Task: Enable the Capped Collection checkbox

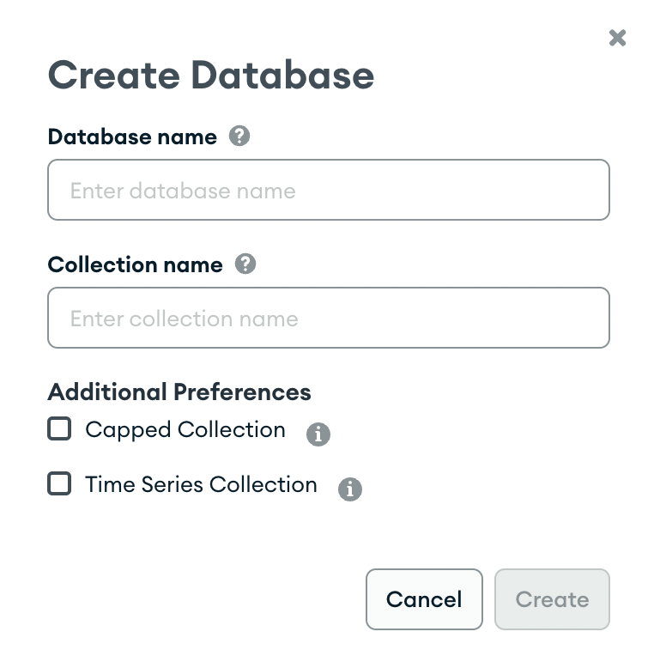Action: (x=59, y=428)
